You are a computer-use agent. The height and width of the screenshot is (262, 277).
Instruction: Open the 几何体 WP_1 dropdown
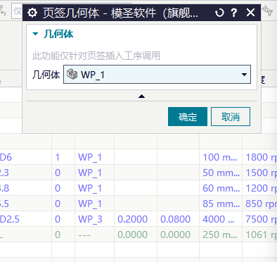click(x=157, y=75)
